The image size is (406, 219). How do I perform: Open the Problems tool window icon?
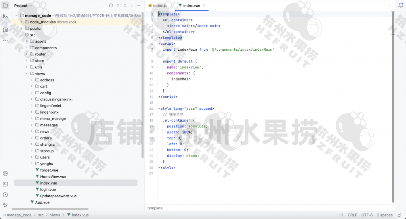pyautogui.click(x=5, y=194)
